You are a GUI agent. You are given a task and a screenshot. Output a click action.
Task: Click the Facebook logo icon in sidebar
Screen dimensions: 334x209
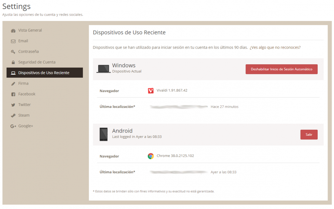[x=13, y=94]
